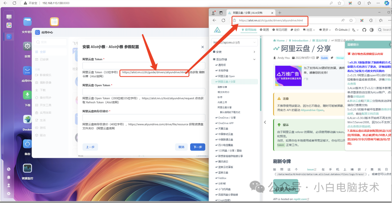Open the tab actions icon left of docs tab
Screen dimensions: 392x203
tap(221, 13)
